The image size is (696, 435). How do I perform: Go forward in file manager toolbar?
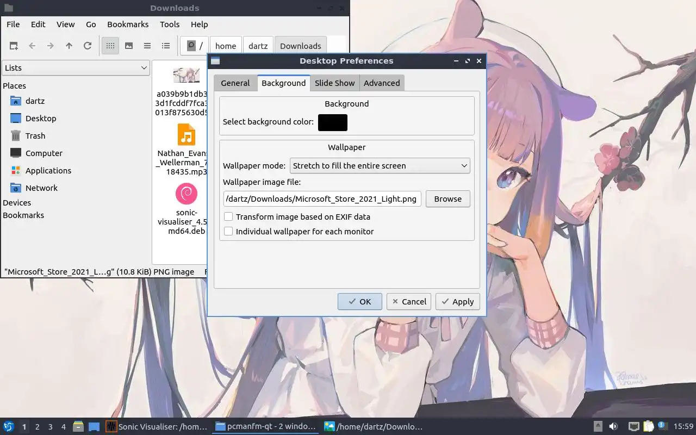click(x=51, y=46)
